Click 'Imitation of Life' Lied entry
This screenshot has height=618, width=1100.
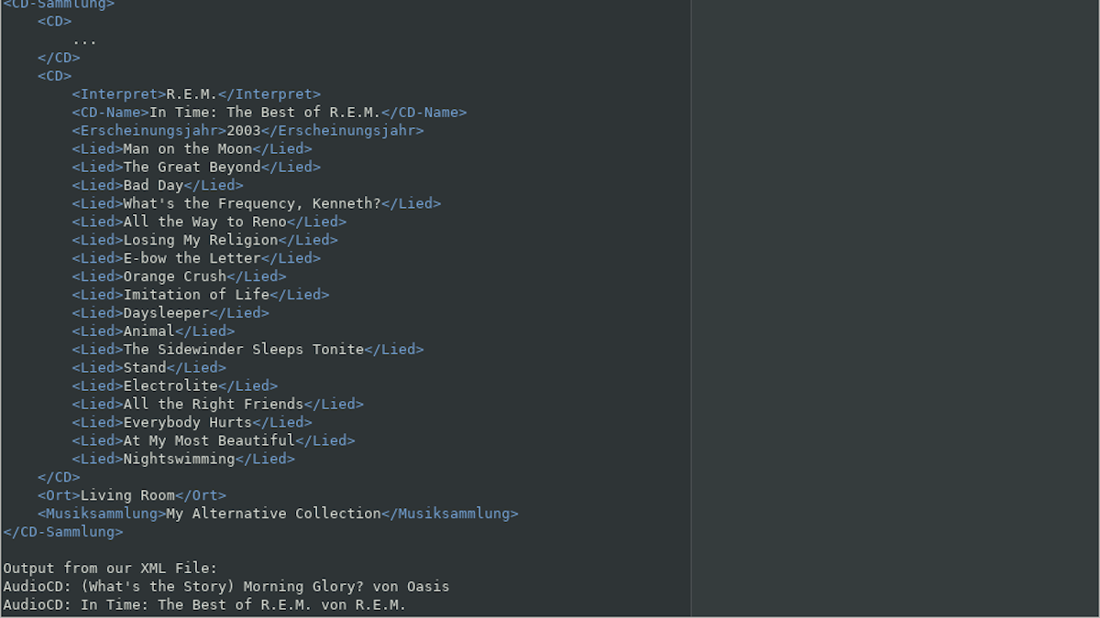point(201,296)
